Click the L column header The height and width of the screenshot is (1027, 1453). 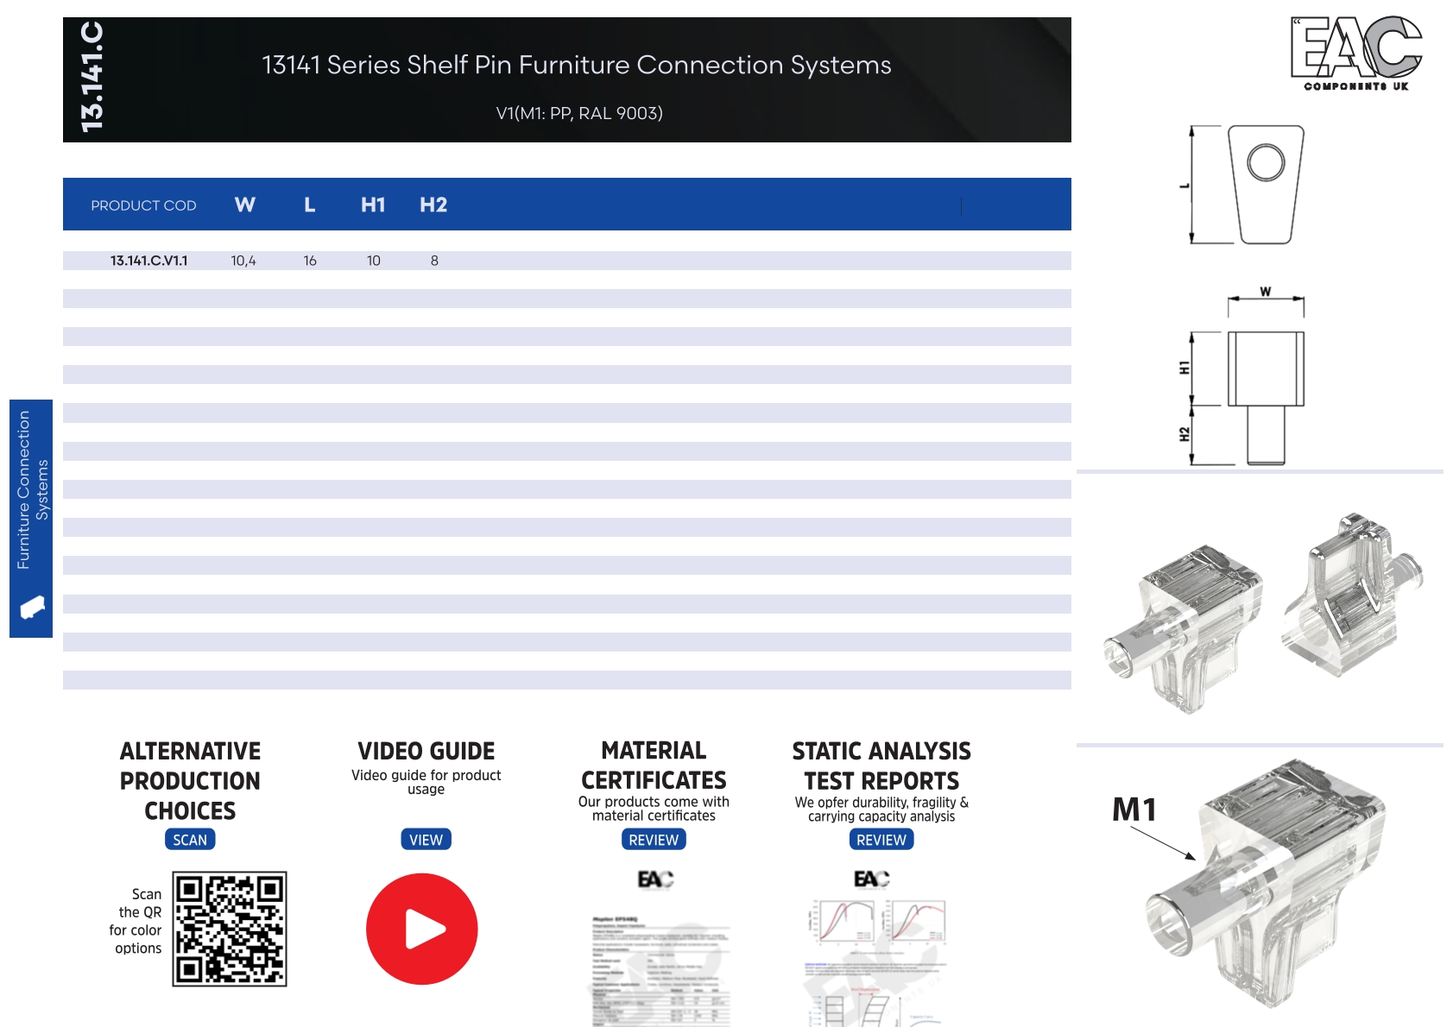pos(309,205)
